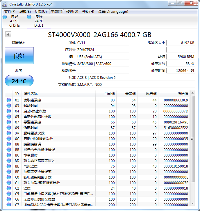
Task: Click status circle for attribute C0 断电磁头缩回计数
Action: 9,177
